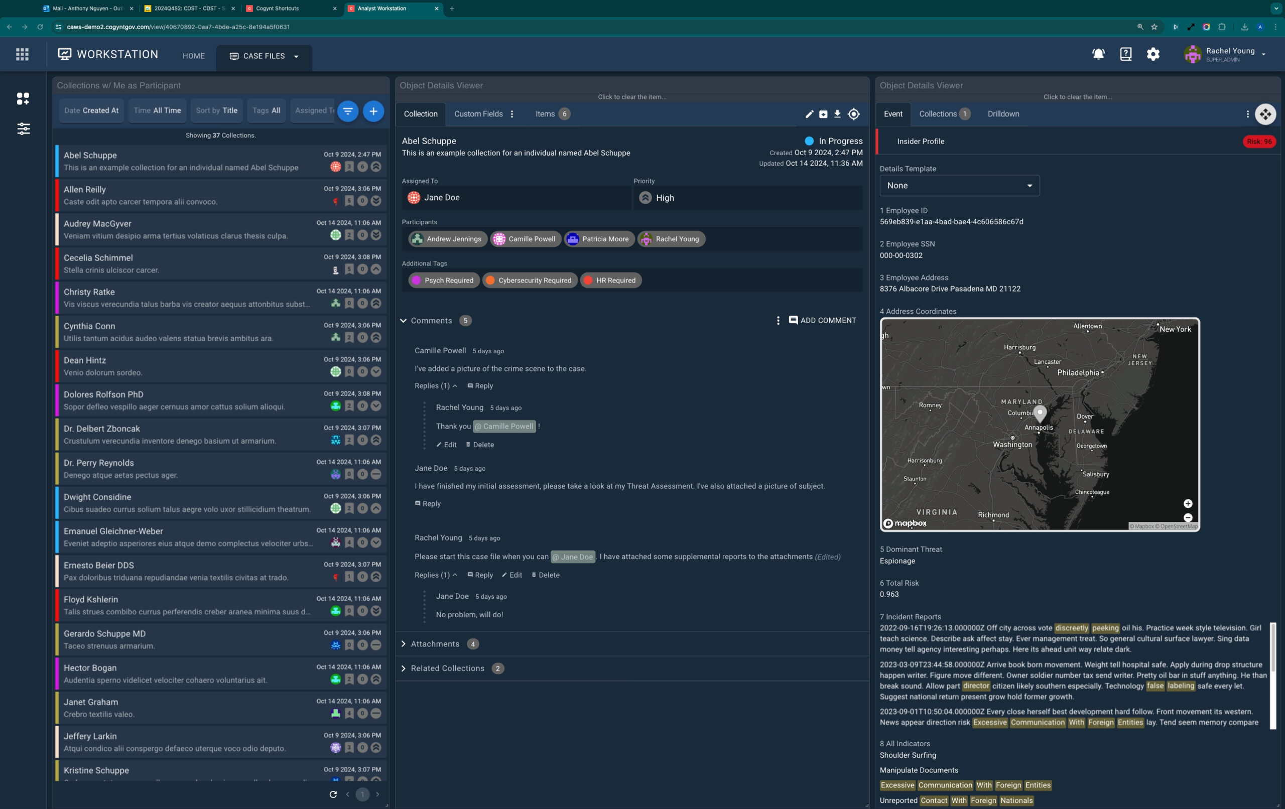The height and width of the screenshot is (809, 1285).
Task: Click the HR Required red tag
Action: coord(610,280)
